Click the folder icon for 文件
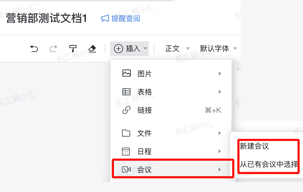The width and height of the screenshot is (303, 192). click(x=126, y=133)
